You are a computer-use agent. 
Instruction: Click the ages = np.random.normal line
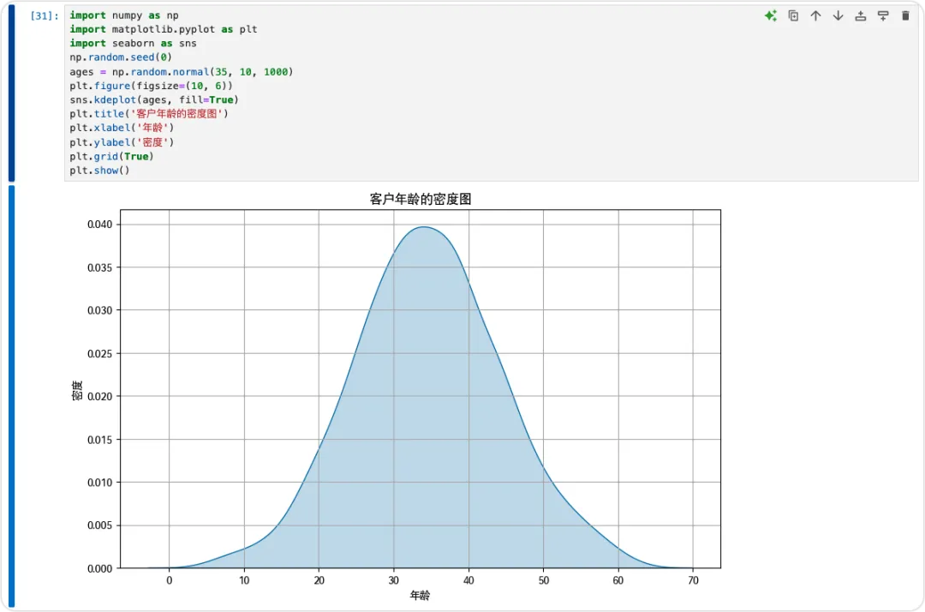point(181,72)
